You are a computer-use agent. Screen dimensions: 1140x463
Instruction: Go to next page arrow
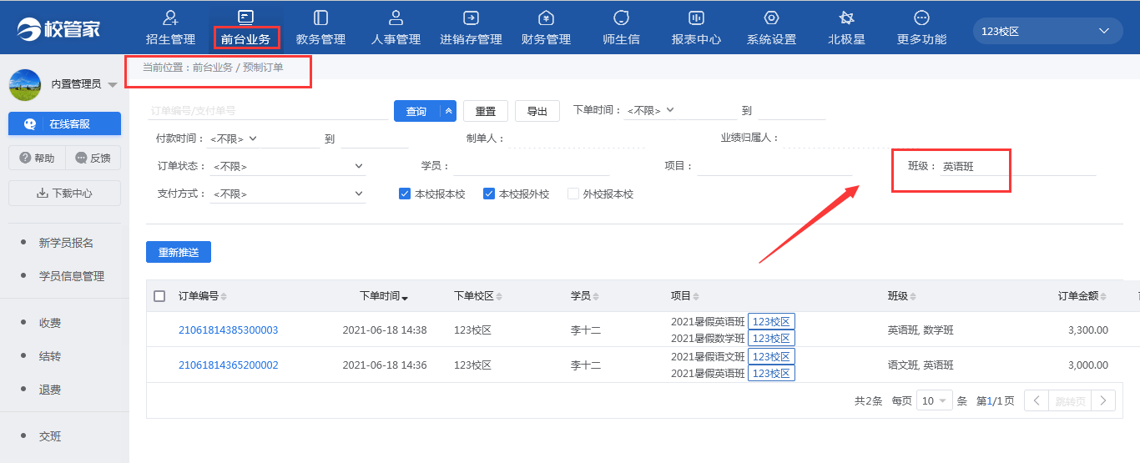click(x=1103, y=400)
